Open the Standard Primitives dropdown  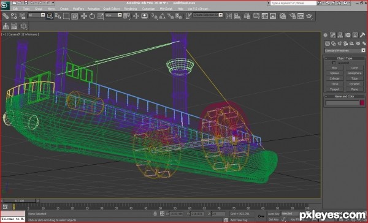pyautogui.click(x=345, y=51)
